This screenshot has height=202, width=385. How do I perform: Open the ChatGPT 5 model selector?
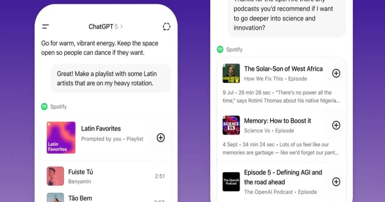coord(106,27)
